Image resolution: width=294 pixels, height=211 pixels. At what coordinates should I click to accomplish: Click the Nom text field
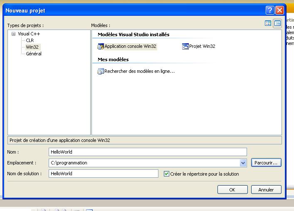147,152
